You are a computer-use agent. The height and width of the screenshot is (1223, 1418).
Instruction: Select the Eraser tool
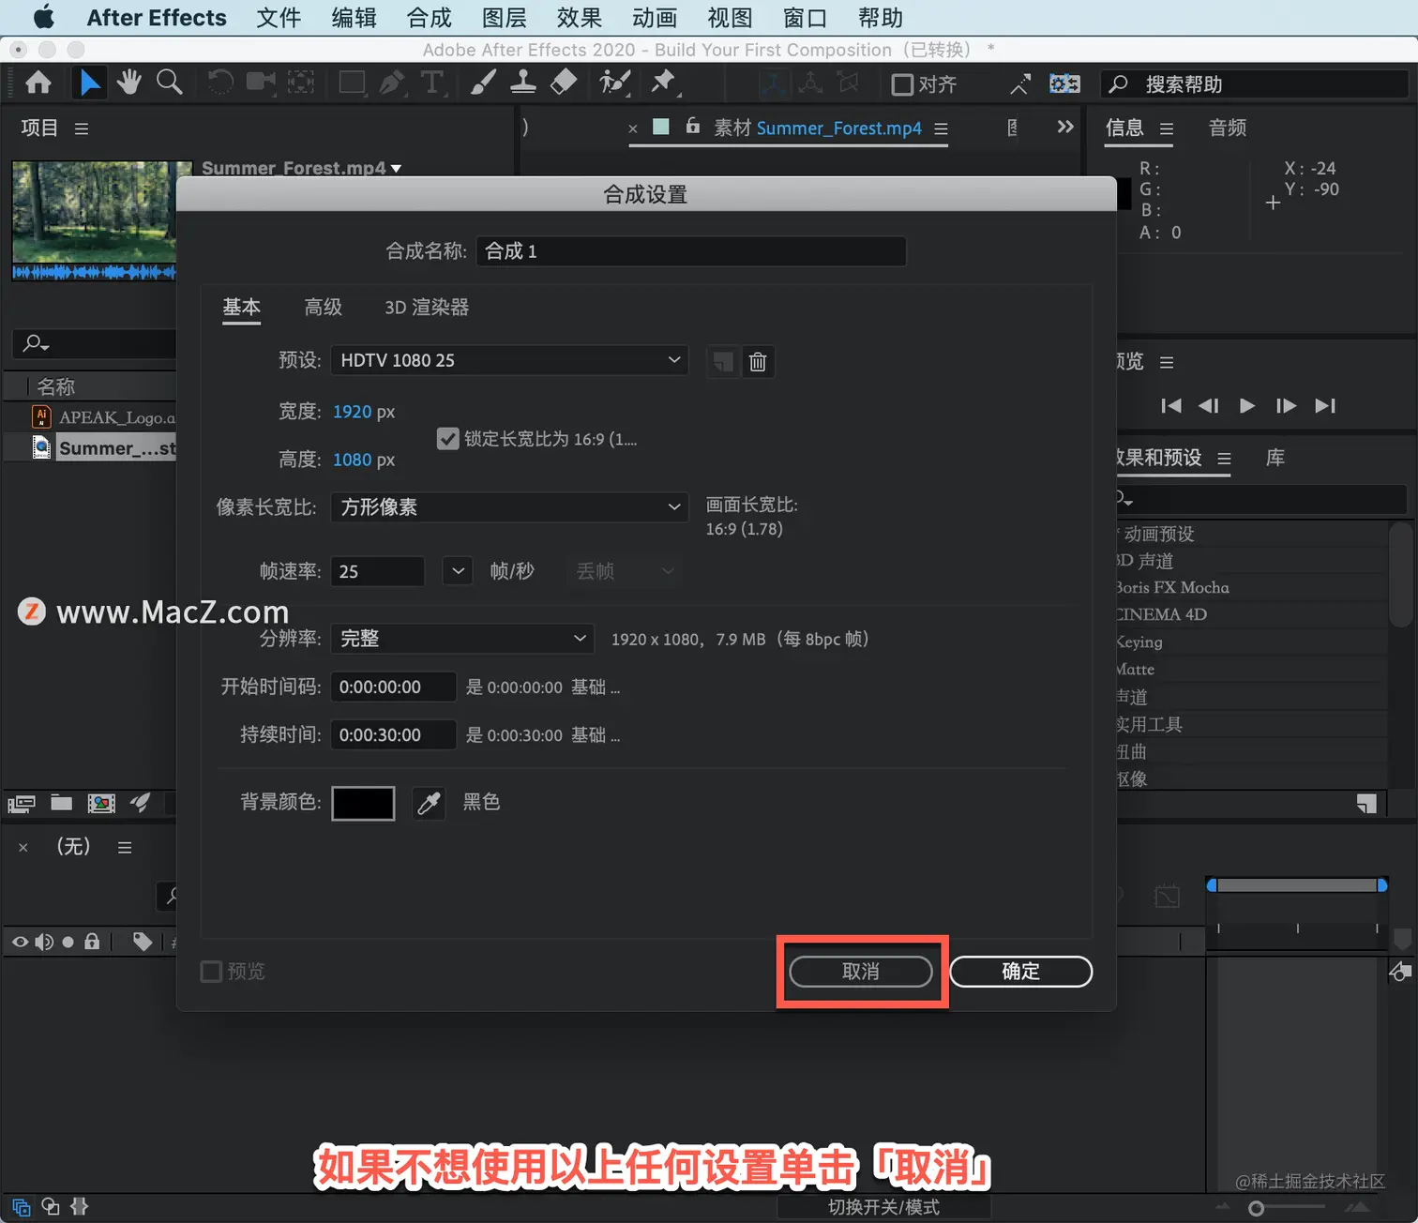[x=564, y=83]
